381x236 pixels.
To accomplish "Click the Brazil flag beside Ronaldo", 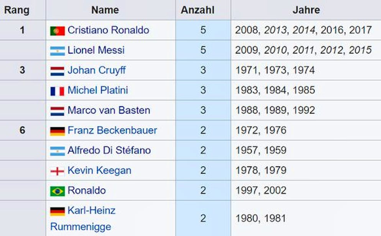I will tap(57, 191).
